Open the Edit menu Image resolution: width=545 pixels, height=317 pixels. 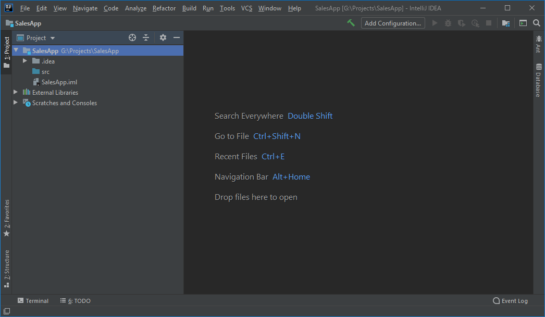pos(41,8)
